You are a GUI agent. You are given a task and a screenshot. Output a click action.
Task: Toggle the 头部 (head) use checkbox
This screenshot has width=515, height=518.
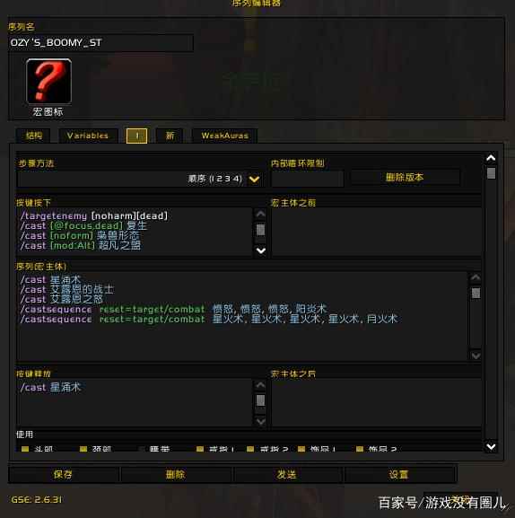[x=25, y=449]
